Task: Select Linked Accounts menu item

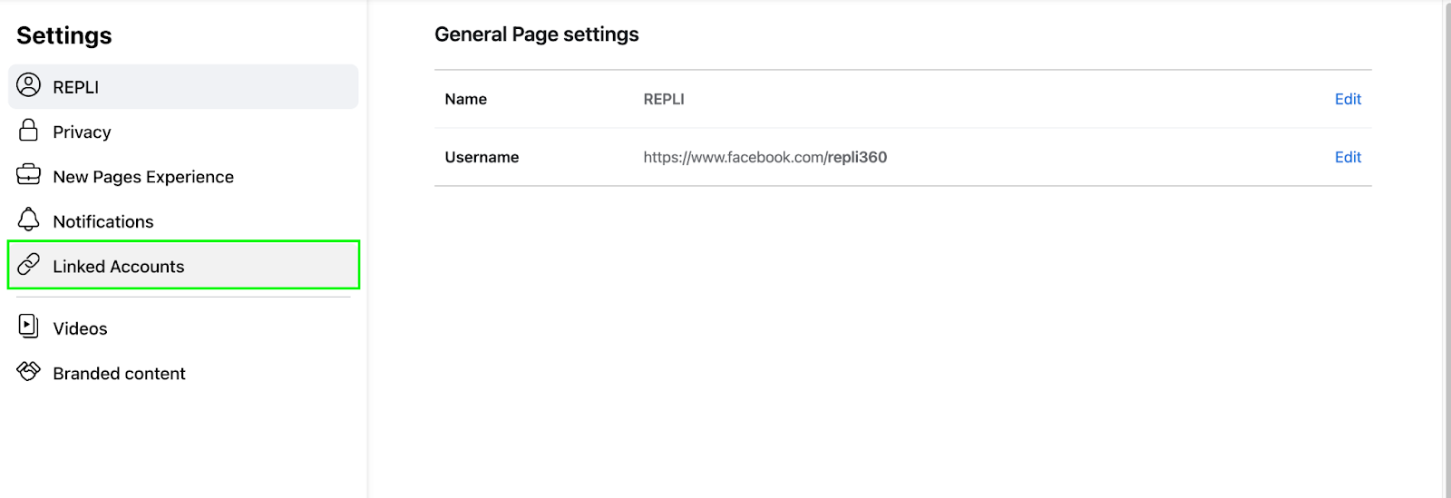Action: pyautogui.click(x=183, y=265)
